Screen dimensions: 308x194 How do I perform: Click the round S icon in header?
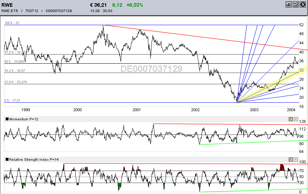(303, 5)
